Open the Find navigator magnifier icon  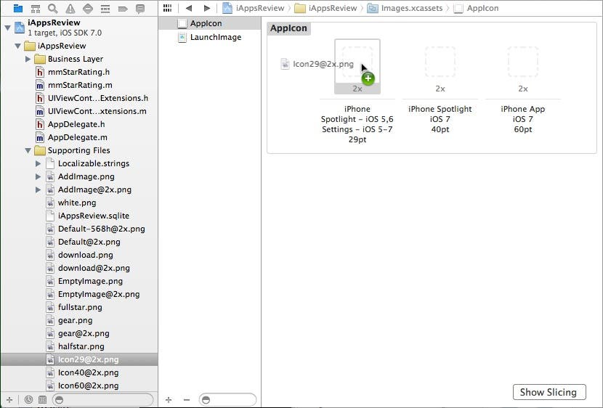[53, 9]
